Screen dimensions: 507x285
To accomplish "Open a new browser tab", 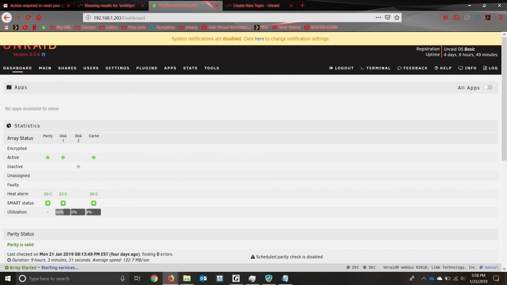I will pos(302,5).
